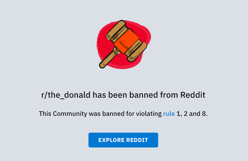
Task: Click the orange band on the gavel head
Action: 126,41
